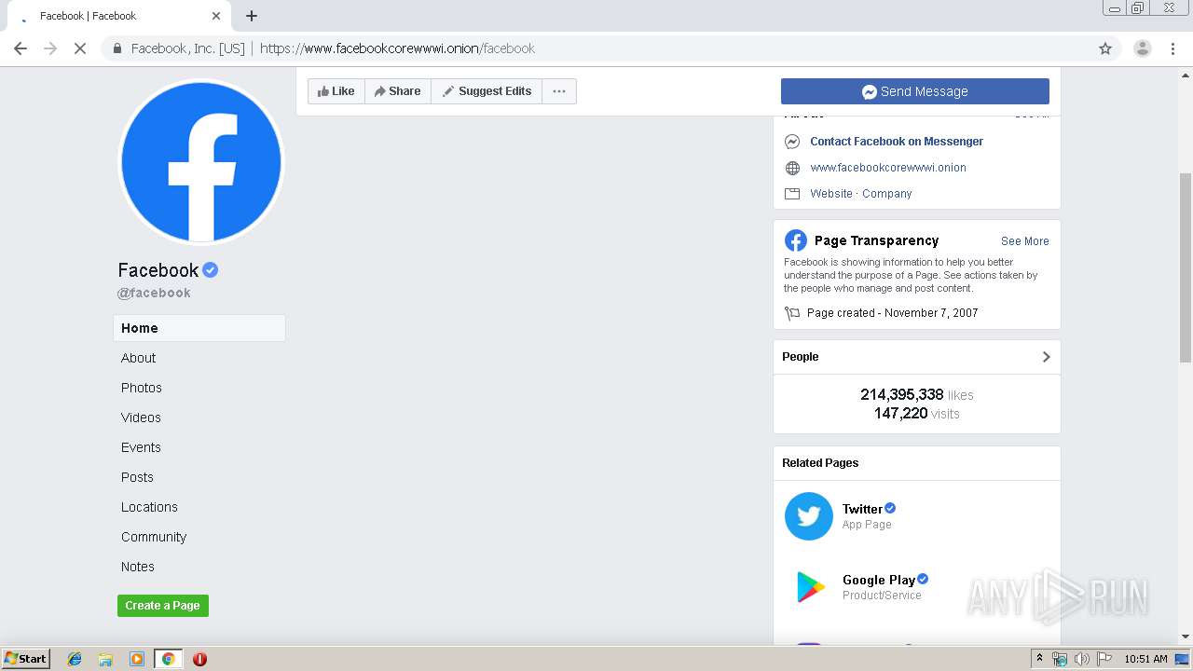Click the @facebook username text
Image resolution: width=1193 pixels, height=671 pixels.
154,293
